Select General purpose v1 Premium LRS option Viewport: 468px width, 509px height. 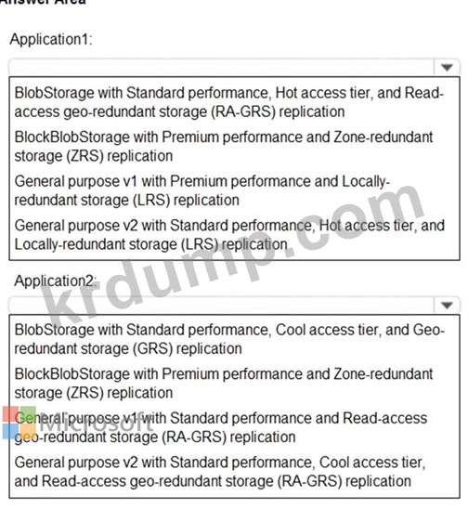point(201,190)
